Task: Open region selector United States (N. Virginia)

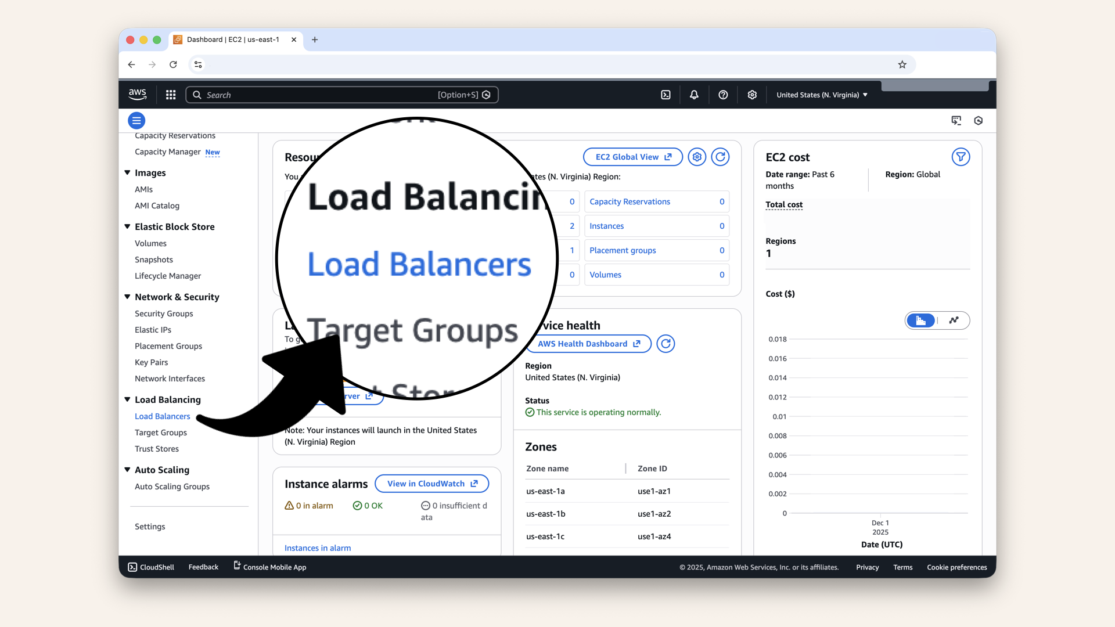Action: pos(821,95)
